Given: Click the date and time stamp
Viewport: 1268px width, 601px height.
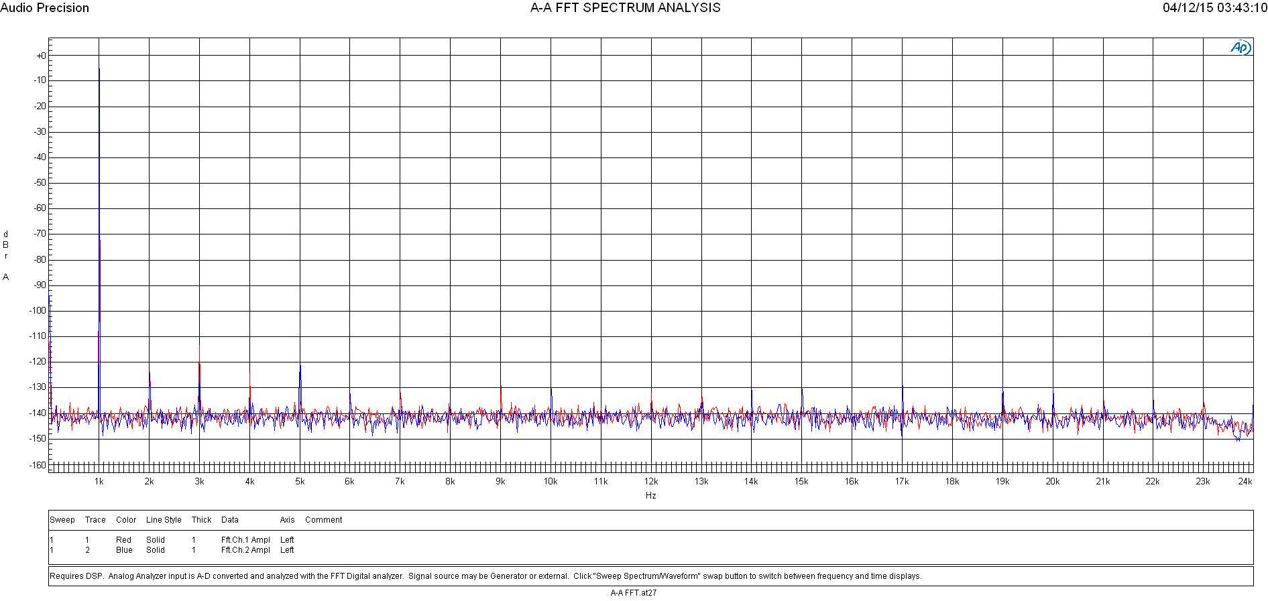Looking at the screenshot, I should 1215,8.
